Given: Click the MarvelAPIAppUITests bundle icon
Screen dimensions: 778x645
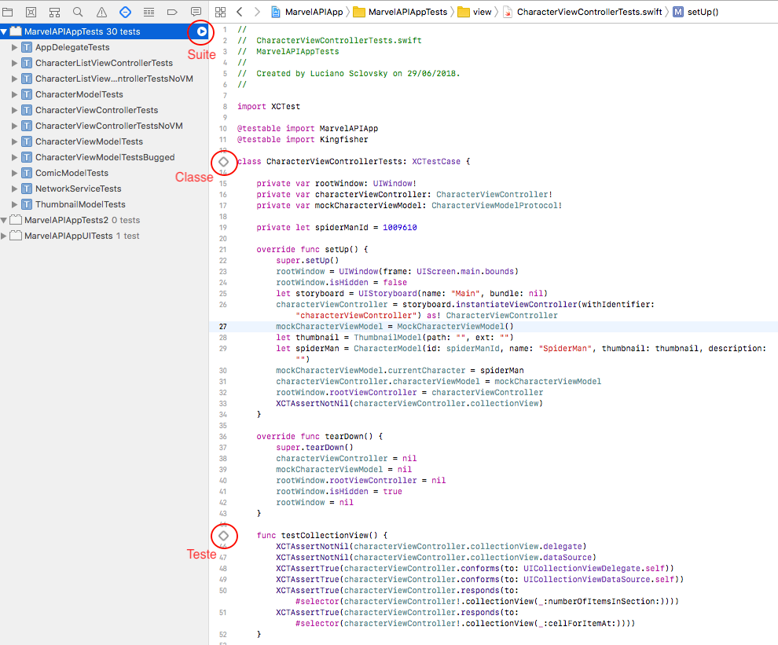Looking at the screenshot, I should 16,236.
